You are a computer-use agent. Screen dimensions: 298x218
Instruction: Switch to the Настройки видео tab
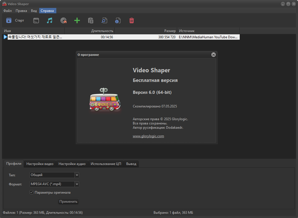click(x=40, y=164)
